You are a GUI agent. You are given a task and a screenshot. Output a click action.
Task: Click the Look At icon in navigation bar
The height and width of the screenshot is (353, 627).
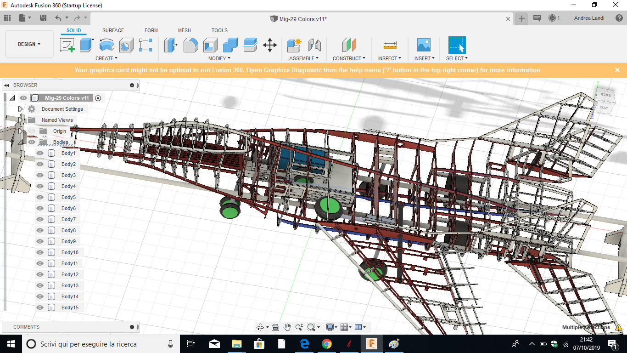coord(275,327)
